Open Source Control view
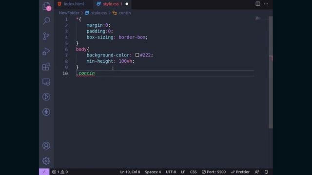312x175 pixels. pyautogui.click(x=46, y=36)
